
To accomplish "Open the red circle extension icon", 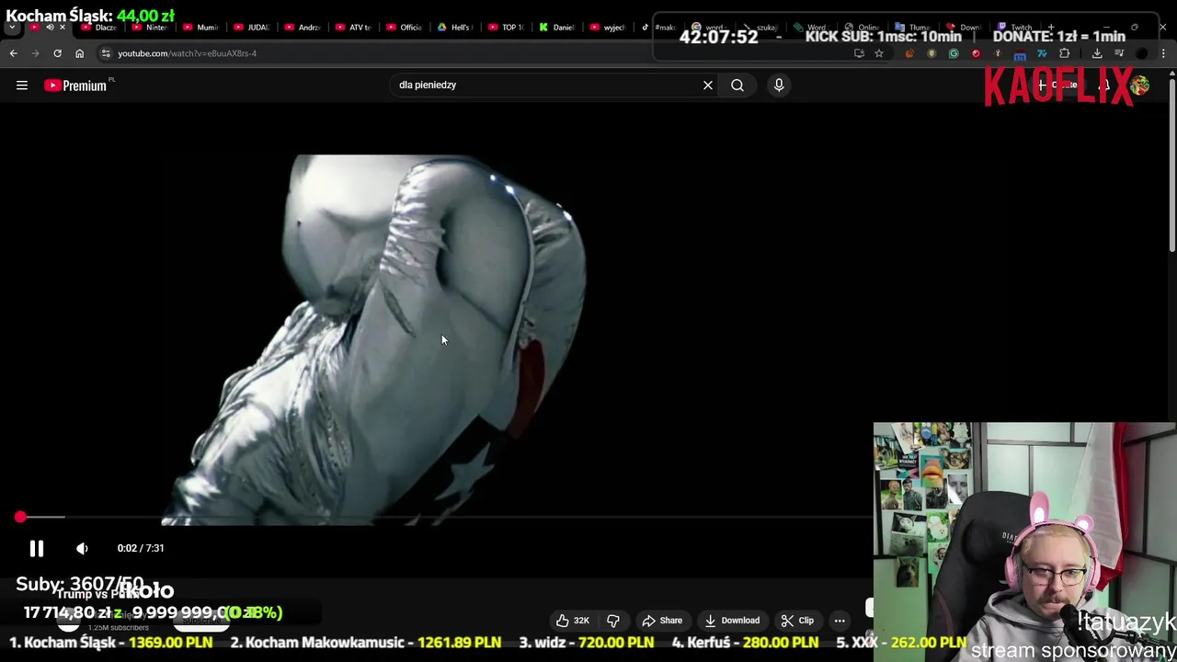I will click(x=976, y=53).
